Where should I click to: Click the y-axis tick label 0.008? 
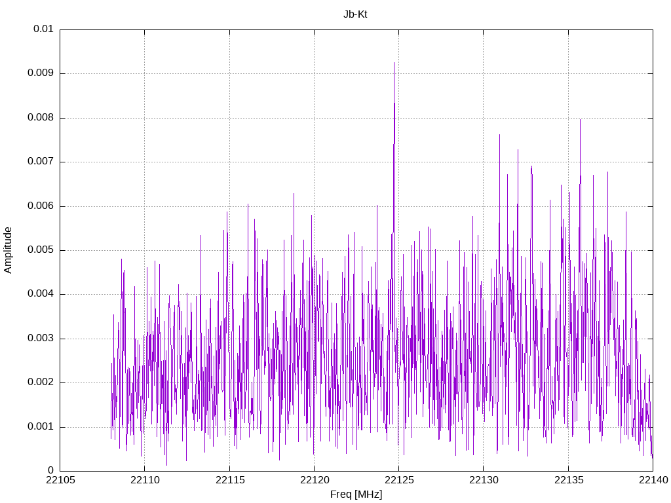click(41, 118)
